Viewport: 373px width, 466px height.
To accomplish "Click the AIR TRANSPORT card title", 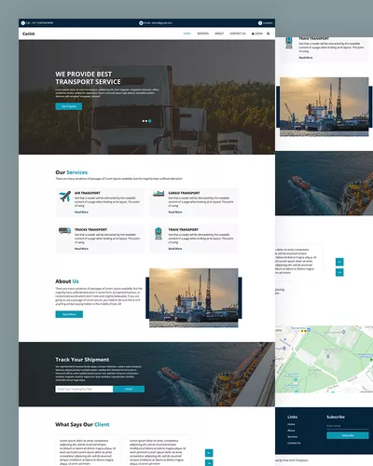I will point(88,193).
